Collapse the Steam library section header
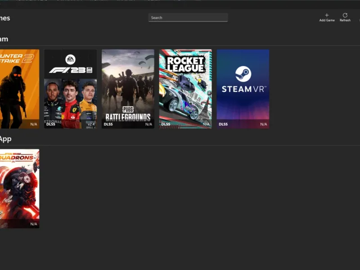Image resolution: width=360 pixels, height=270 pixels. click(x=4, y=39)
